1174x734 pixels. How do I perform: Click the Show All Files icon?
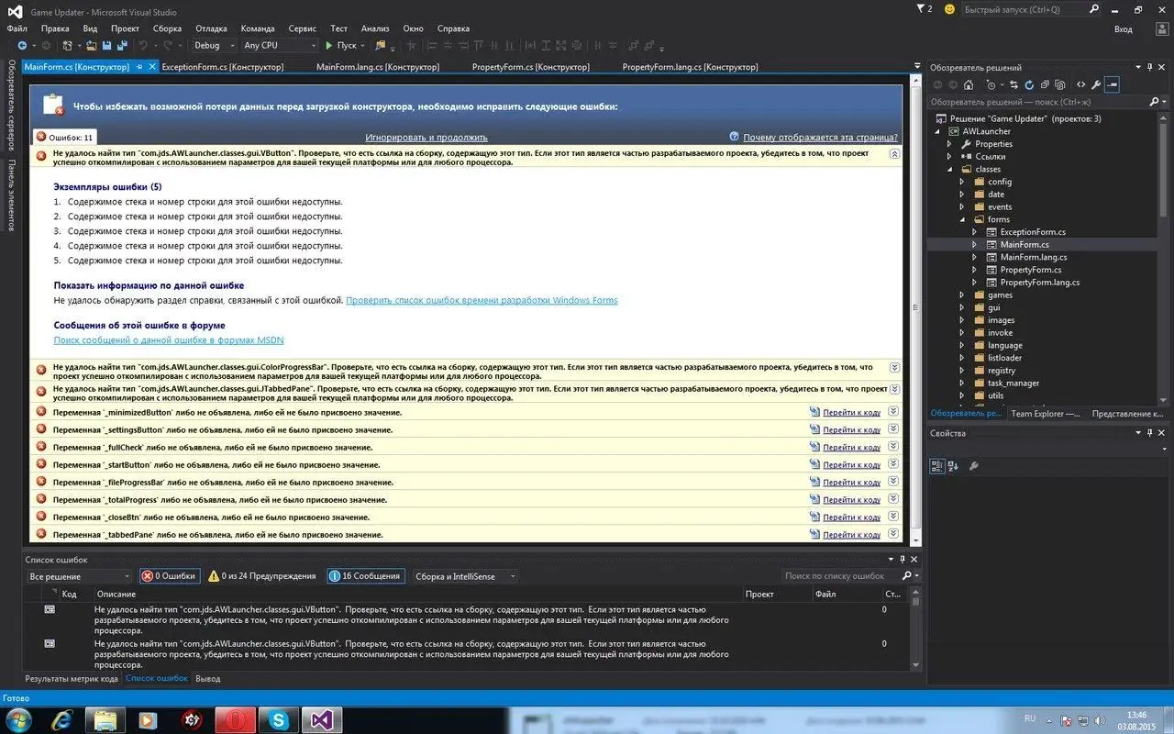point(1059,84)
